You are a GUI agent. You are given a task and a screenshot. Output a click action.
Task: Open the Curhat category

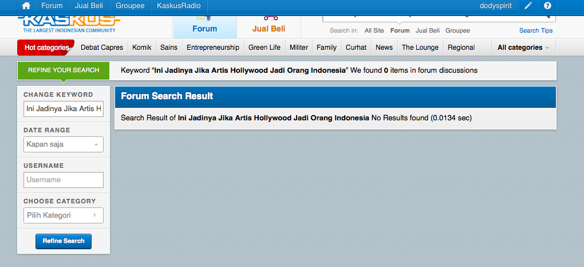click(x=356, y=48)
